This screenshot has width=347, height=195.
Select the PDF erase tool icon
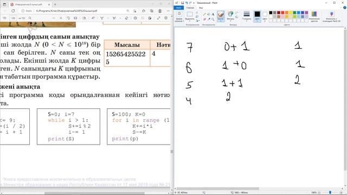[126, 18]
